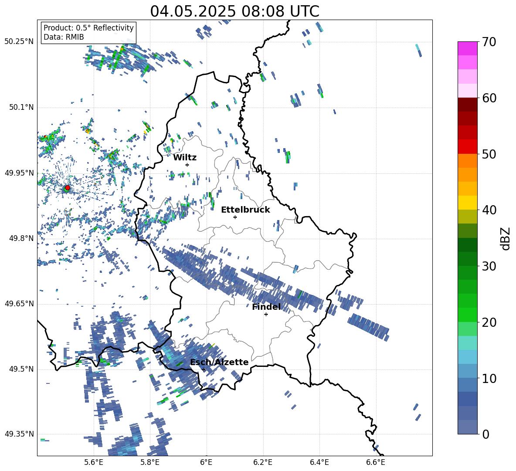This screenshot has height=471, width=516.
Task: Click the magenta top colorbar segment
Action: coord(468,49)
